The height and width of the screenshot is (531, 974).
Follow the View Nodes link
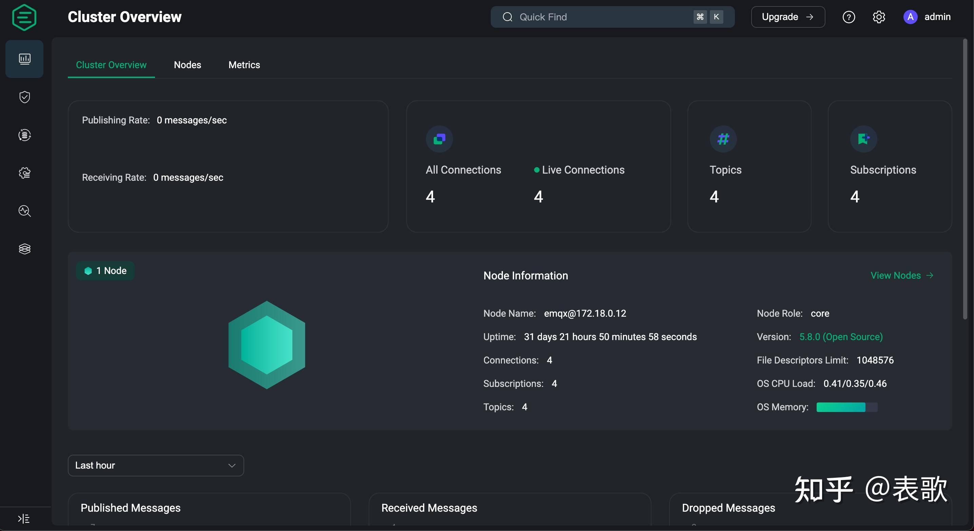pyautogui.click(x=902, y=276)
